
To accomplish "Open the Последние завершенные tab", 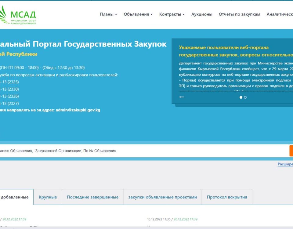I will 92,197.
